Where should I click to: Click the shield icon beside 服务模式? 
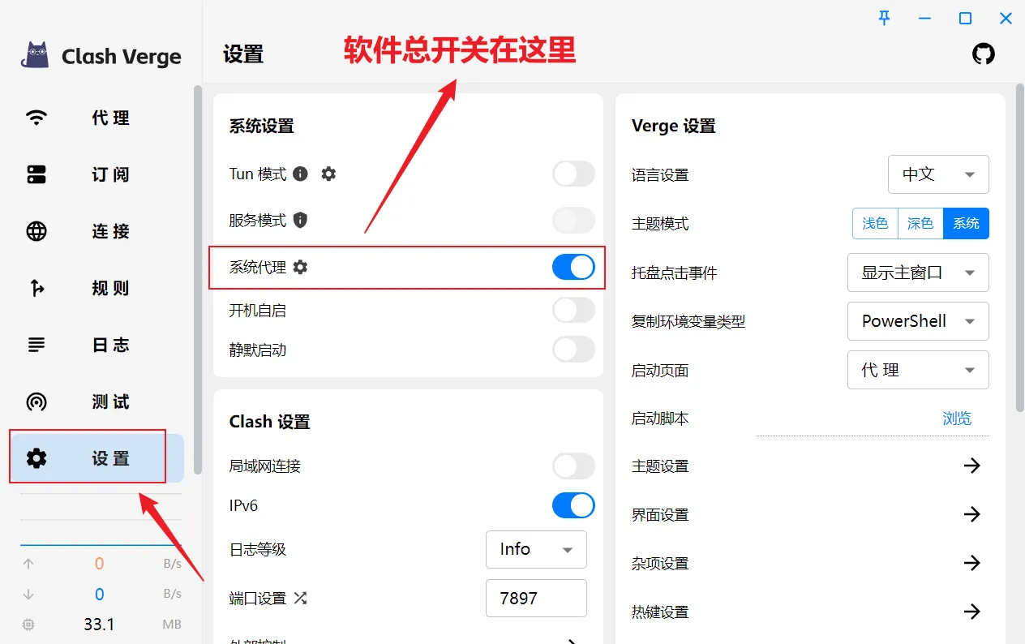click(x=300, y=220)
